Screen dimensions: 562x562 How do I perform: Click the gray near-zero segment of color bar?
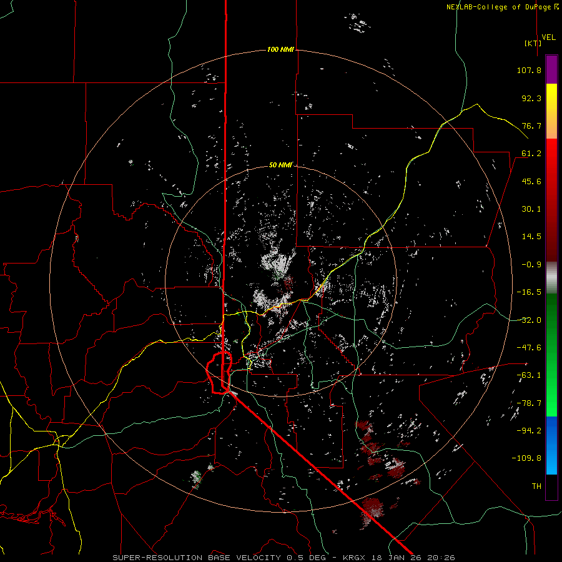pyautogui.click(x=551, y=277)
